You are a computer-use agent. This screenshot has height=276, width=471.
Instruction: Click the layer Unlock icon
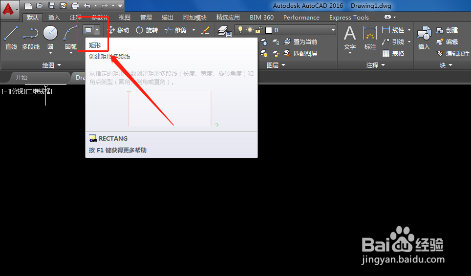[276, 53]
